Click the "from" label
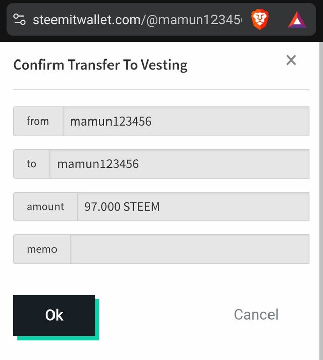323x360 pixels. point(38,121)
